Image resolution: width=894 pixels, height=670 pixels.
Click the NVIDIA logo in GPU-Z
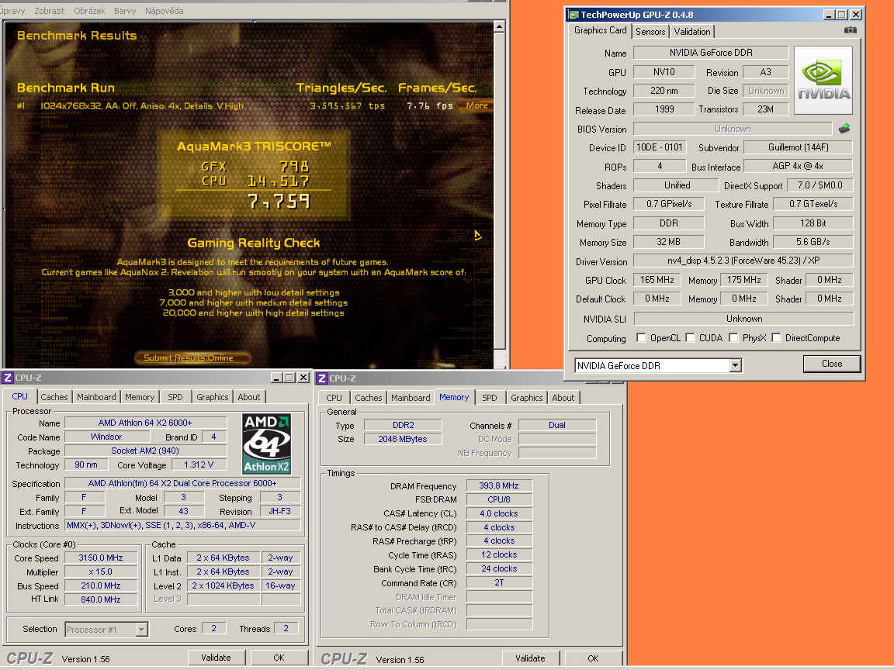(x=823, y=81)
